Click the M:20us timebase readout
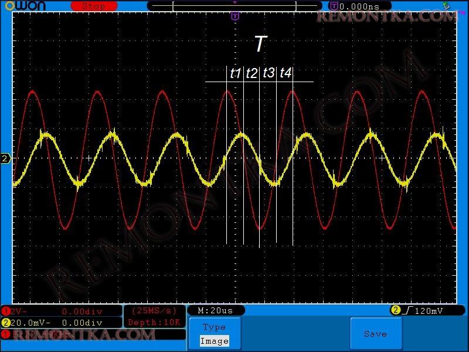The image size is (469, 352). tap(216, 310)
